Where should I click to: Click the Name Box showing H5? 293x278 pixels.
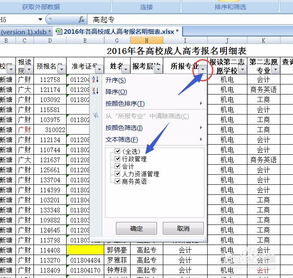(19, 19)
